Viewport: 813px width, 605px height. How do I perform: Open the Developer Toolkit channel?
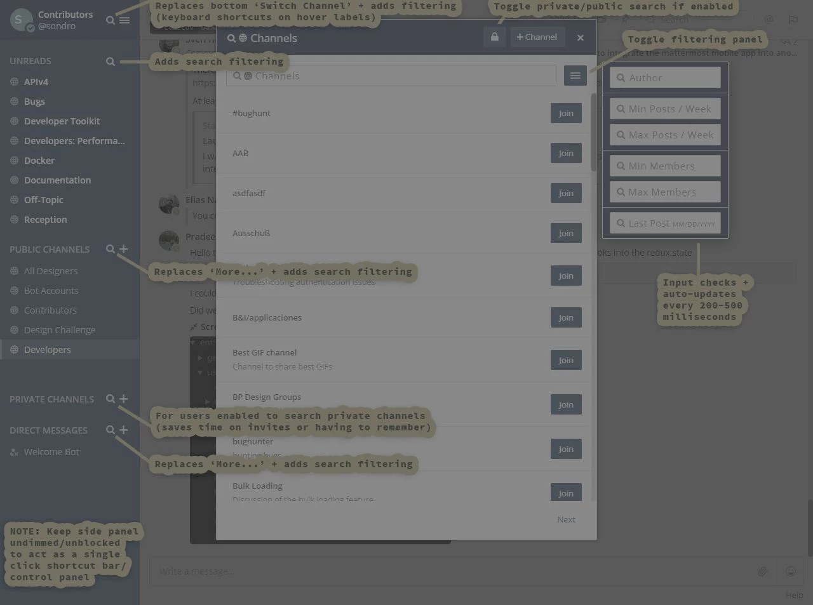tap(62, 121)
